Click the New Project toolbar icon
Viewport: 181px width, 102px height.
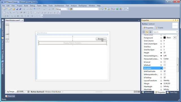click(5, 9)
